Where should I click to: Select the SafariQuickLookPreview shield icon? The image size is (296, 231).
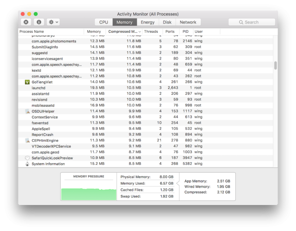click(27, 158)
